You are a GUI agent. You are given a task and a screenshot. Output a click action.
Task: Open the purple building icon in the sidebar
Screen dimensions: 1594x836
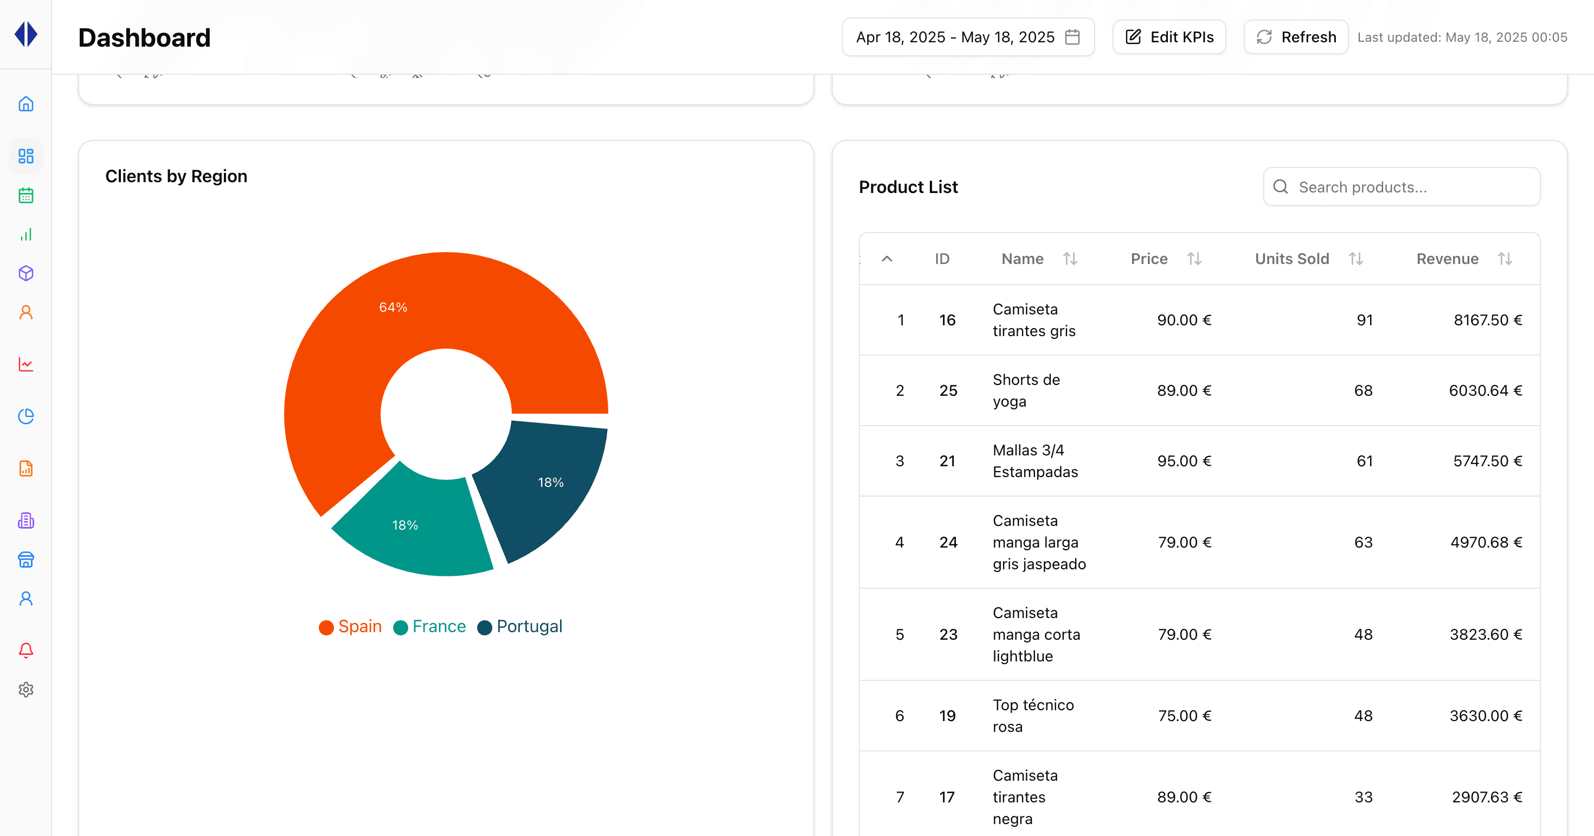pyautogui.click(x=26, y=520)
